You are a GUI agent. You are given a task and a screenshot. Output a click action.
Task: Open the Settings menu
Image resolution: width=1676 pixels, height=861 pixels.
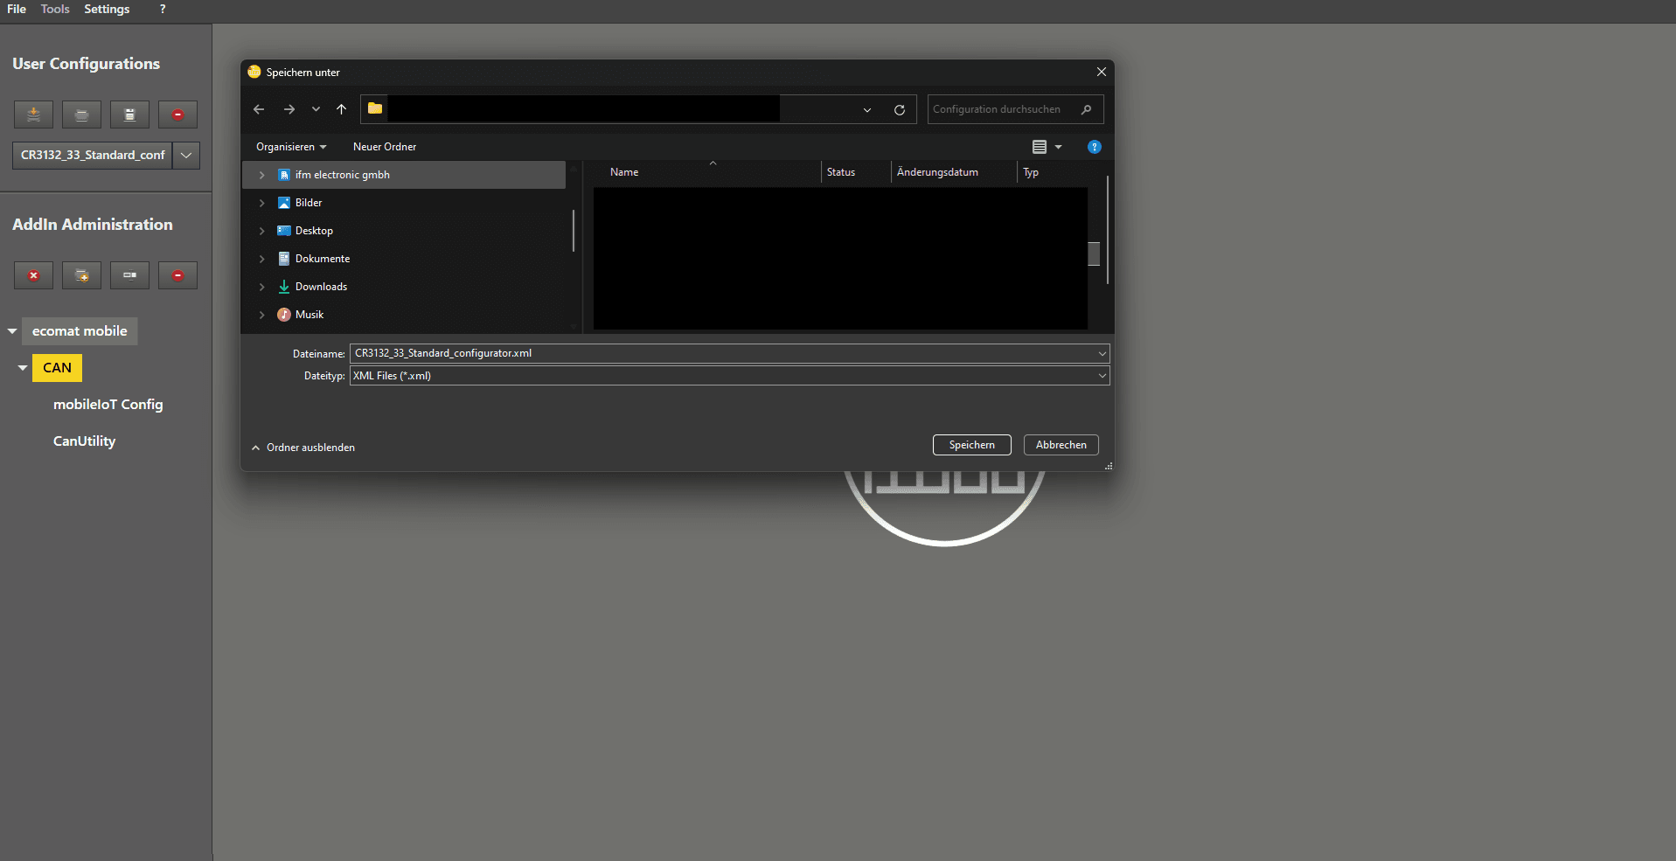coord(107,9)
